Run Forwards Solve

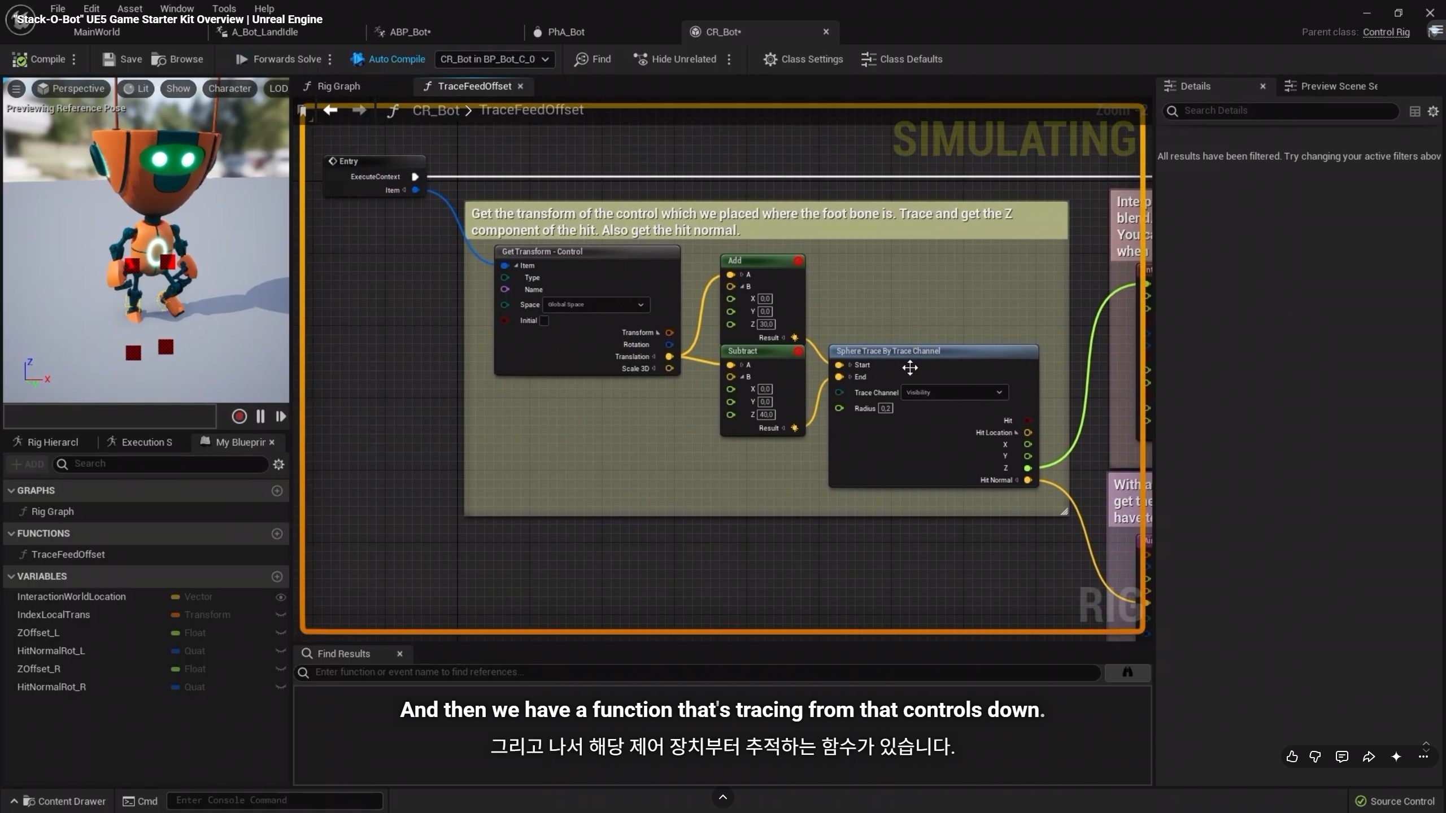tap(278, 59)
